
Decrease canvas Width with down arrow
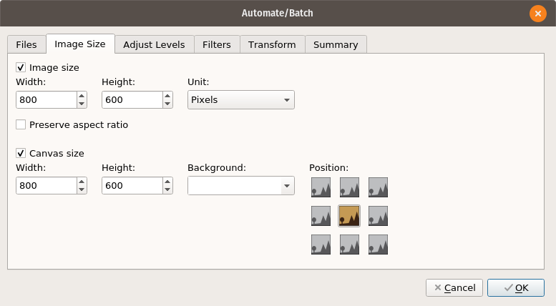[x=82, y=190]
